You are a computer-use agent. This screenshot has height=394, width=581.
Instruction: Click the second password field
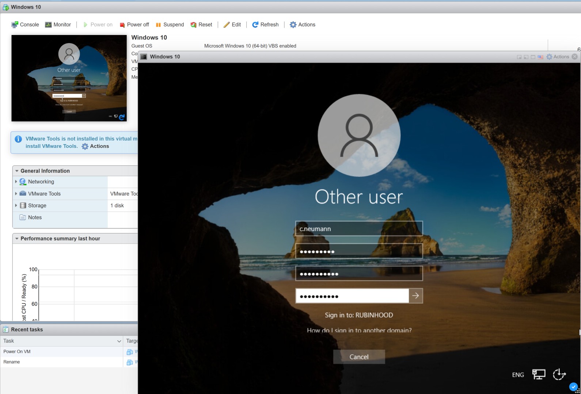point(359,274)
